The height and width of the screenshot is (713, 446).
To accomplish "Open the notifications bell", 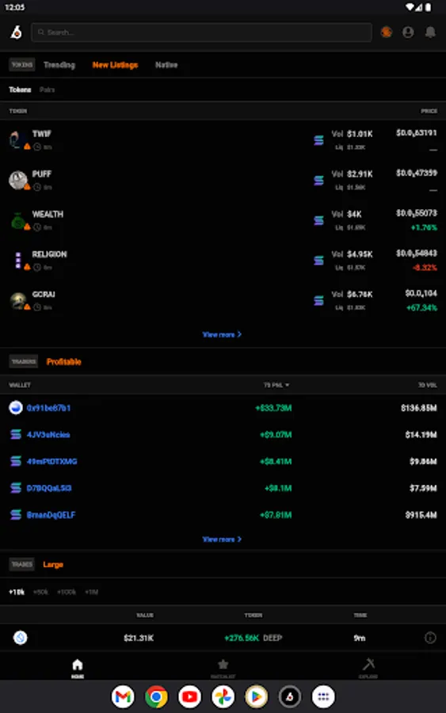I will (430, 32).
